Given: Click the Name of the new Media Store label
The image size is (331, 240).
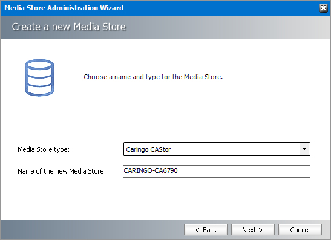Looking at the screenshot, I should point(62,171).
